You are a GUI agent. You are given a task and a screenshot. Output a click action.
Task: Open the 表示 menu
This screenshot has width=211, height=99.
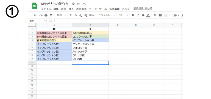(64, 9)
